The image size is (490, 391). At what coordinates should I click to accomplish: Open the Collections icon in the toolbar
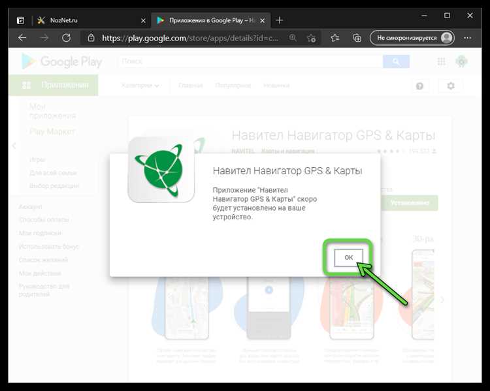pyautogui.click(x=356, y=38)
